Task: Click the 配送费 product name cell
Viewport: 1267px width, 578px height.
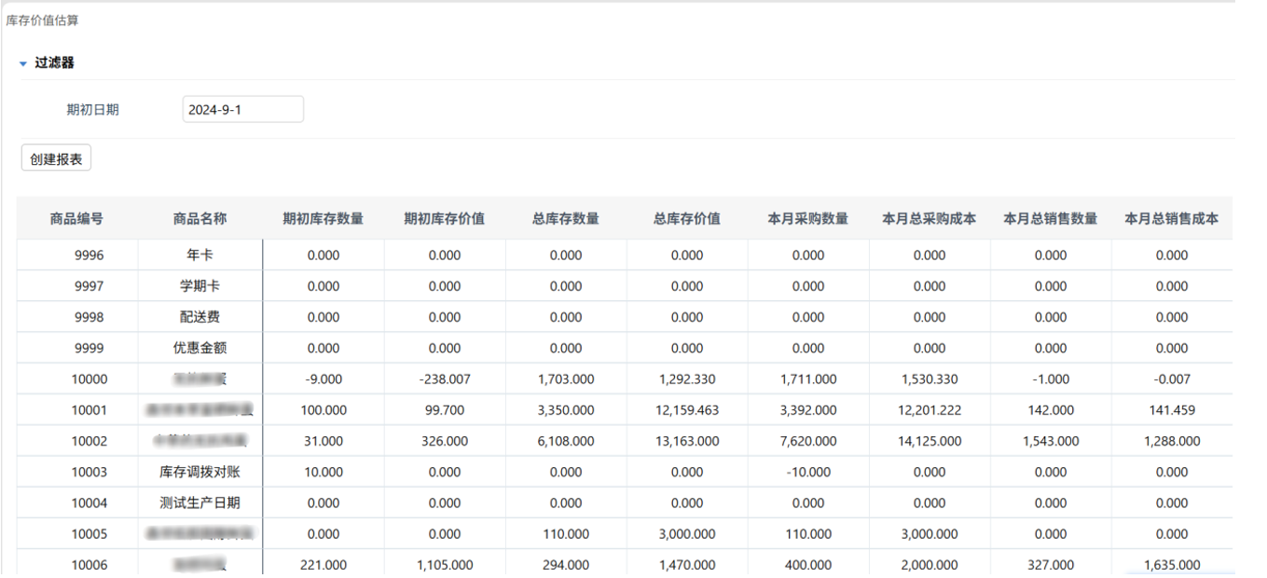Action: 200,316
